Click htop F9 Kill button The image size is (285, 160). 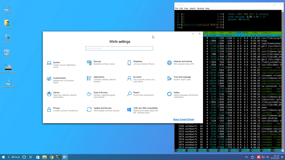pos(265,150)
